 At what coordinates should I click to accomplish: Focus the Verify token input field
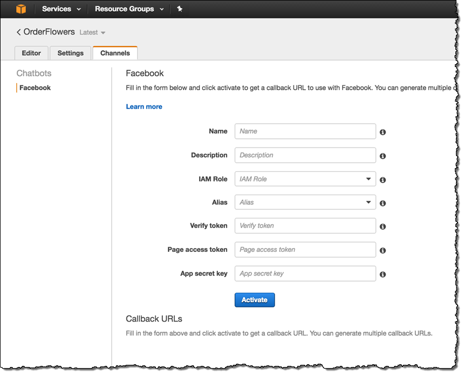point(305,225)
